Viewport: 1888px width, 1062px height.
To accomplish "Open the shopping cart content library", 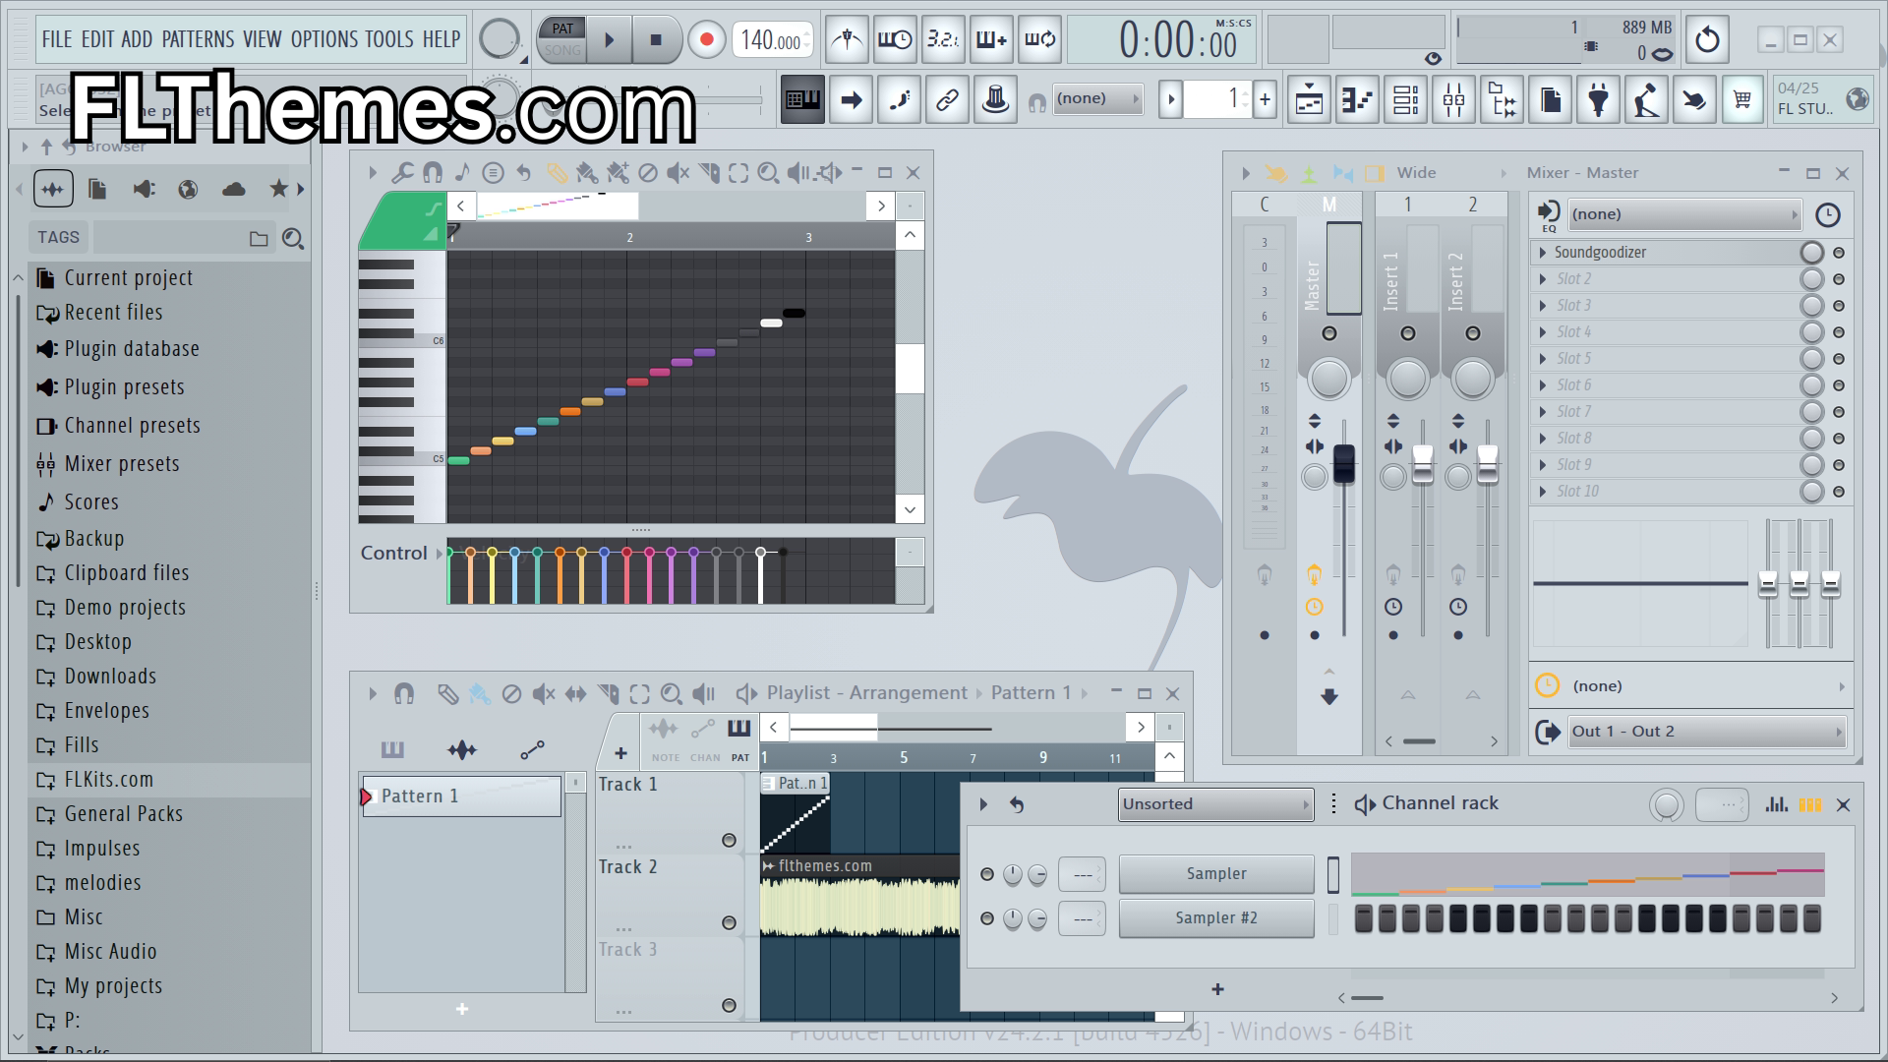I will [x=1742, y=99].
